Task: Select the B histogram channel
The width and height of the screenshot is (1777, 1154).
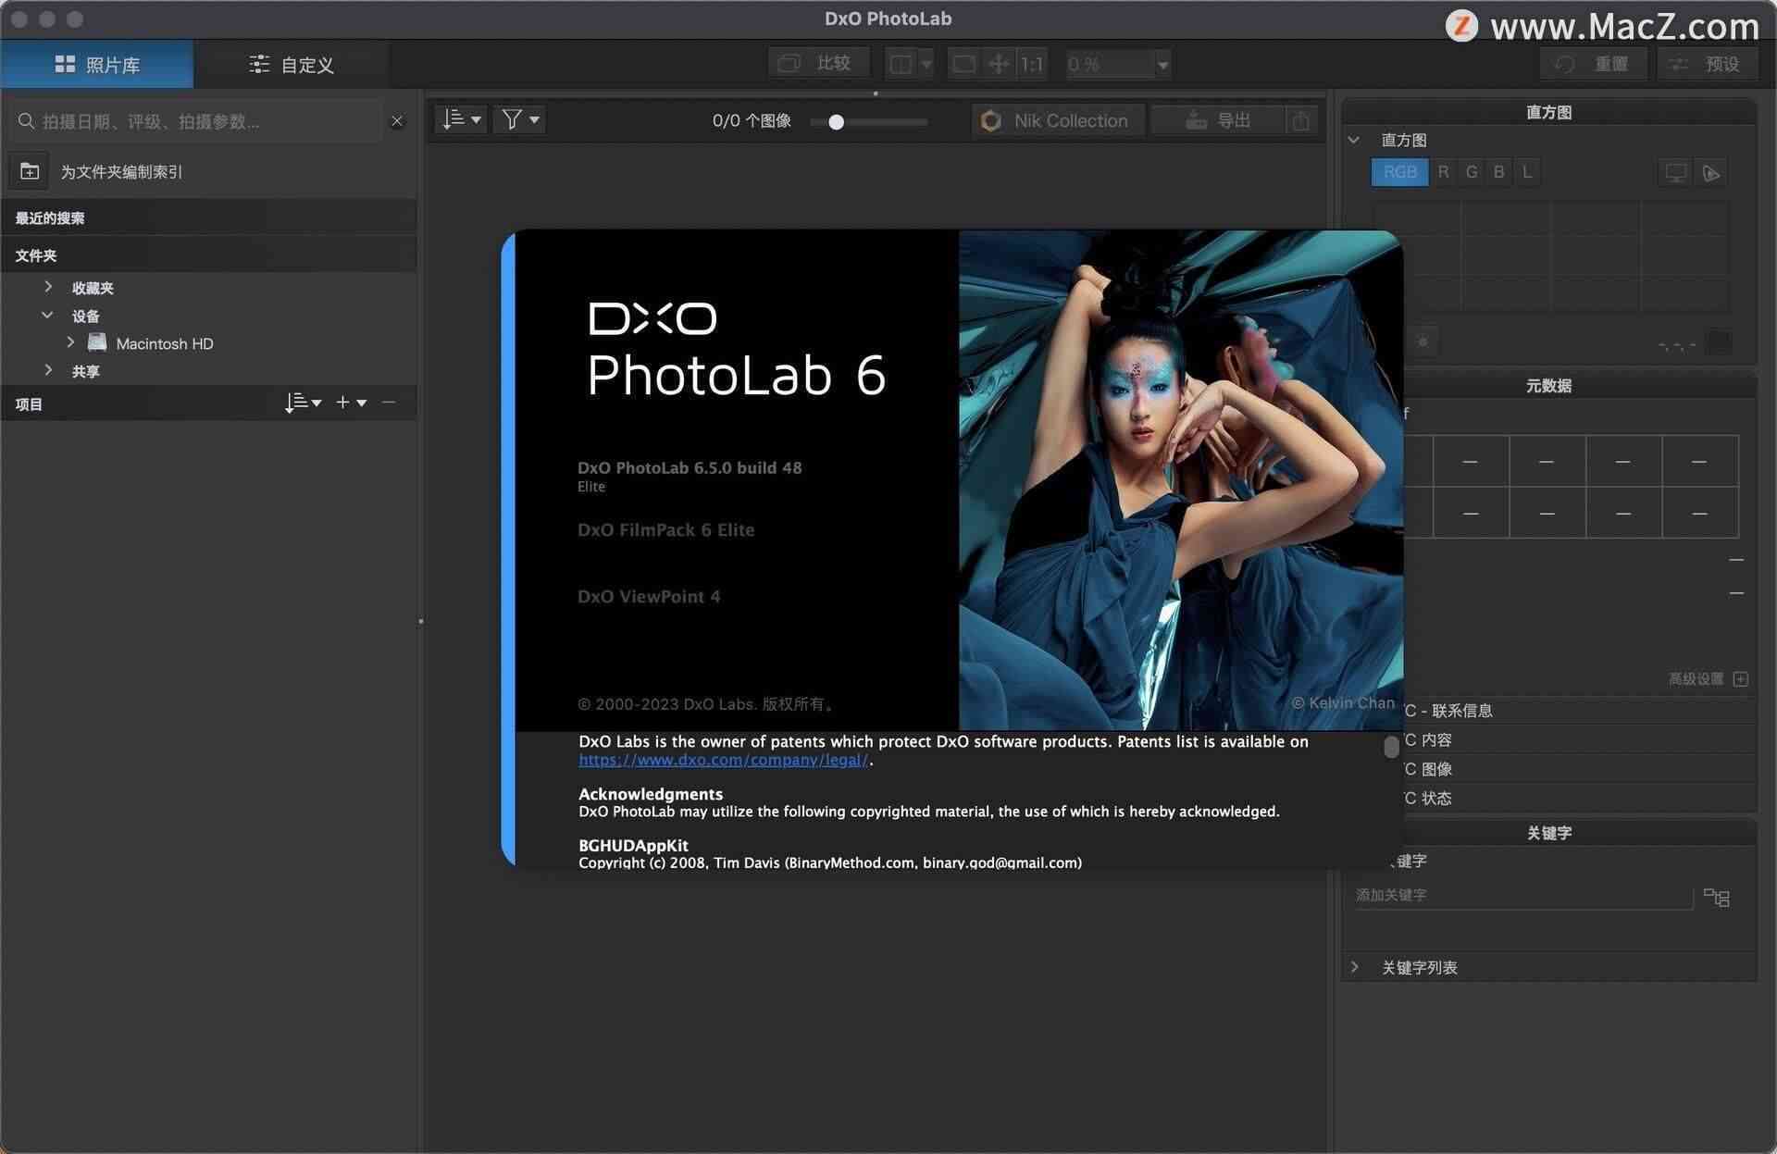Action: [x=1498, y=172]
